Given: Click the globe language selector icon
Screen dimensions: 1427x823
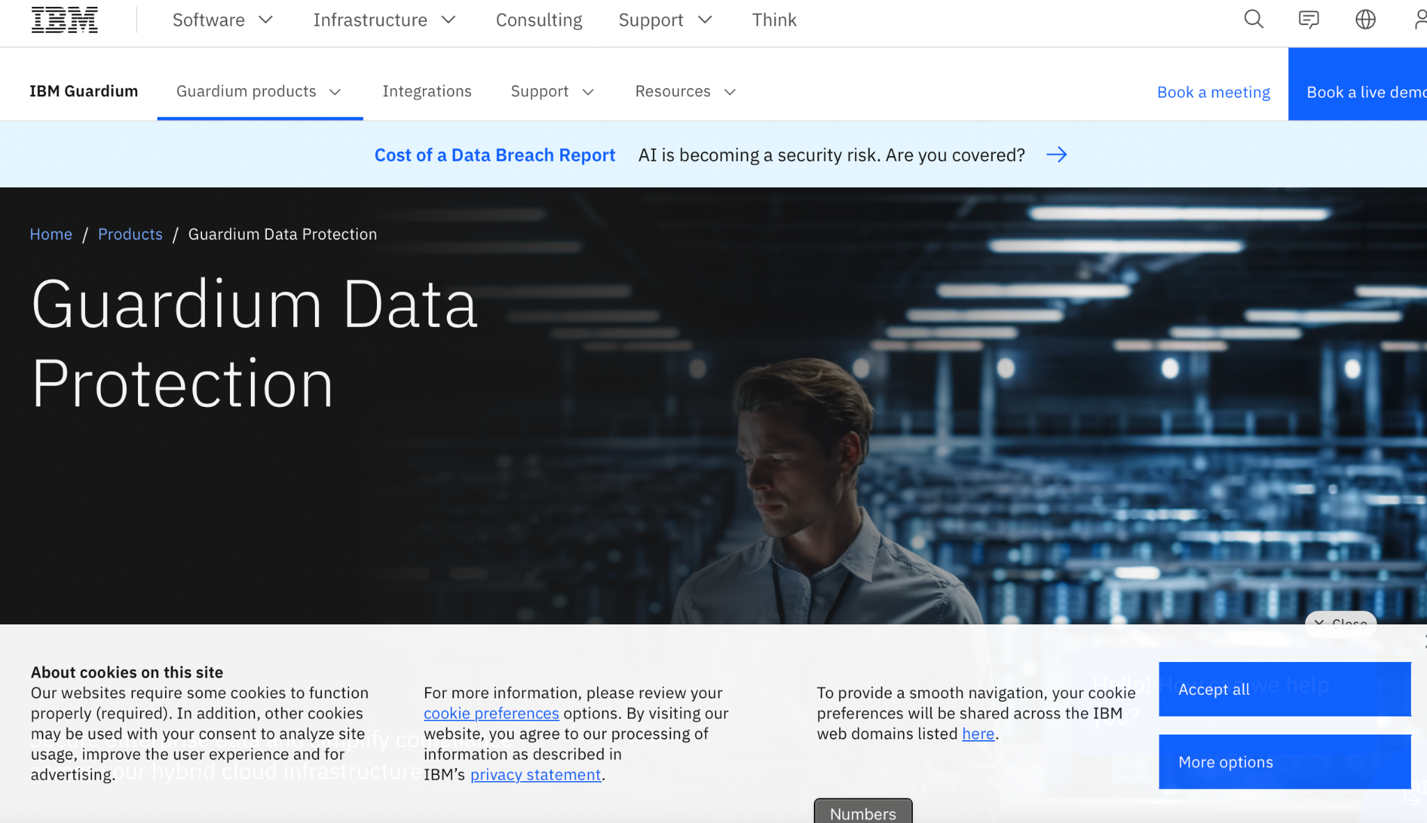Looking at the screenshot, I should [x=1365, y=20].
